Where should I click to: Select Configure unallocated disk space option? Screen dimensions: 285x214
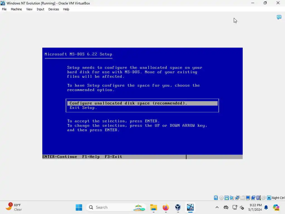(142, 103)
